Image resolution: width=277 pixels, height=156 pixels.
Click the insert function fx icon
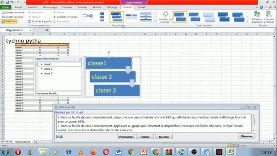tap(47, 30)
